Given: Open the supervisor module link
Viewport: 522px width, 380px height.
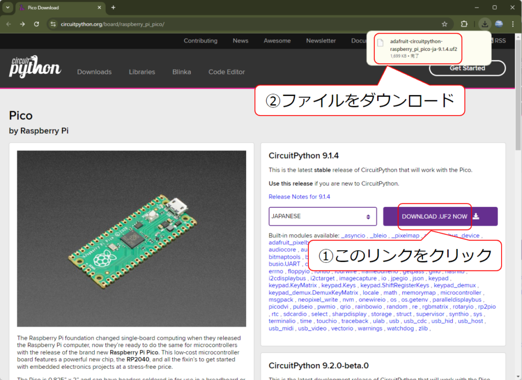Looking at the screenshot, I should (x=430, y=314).
